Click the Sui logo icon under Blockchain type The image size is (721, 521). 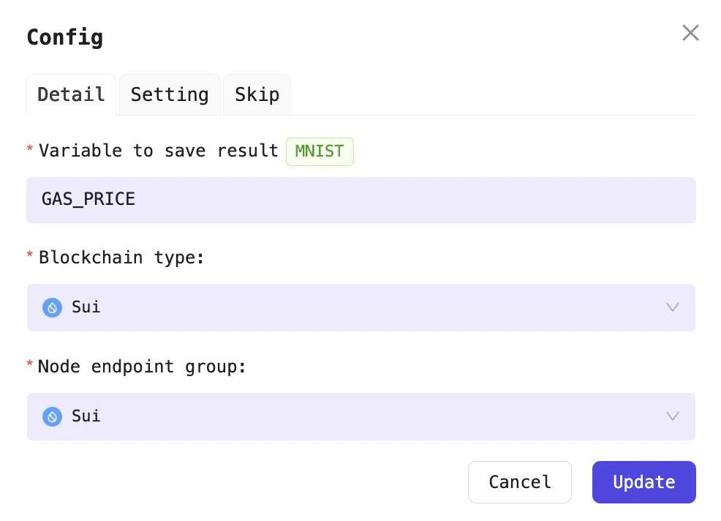point(52,307)
